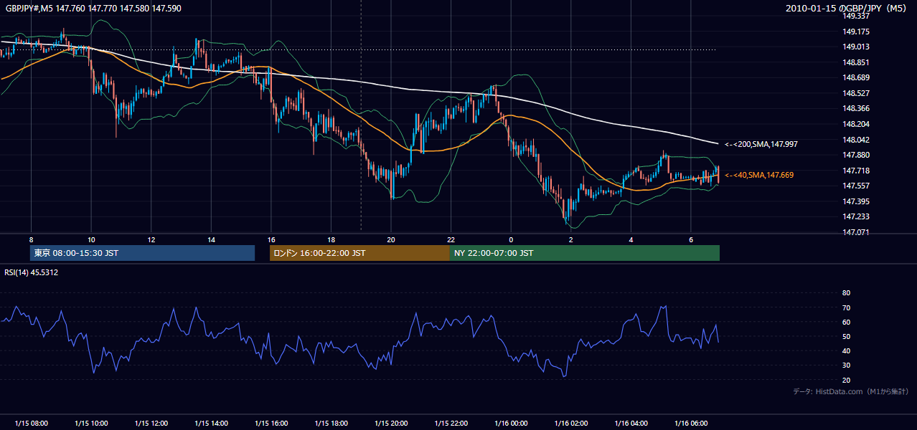Screen dimensions: 917x430
Task: Click the bottom time label 1/15 18:00
Action: coord(331,424)
